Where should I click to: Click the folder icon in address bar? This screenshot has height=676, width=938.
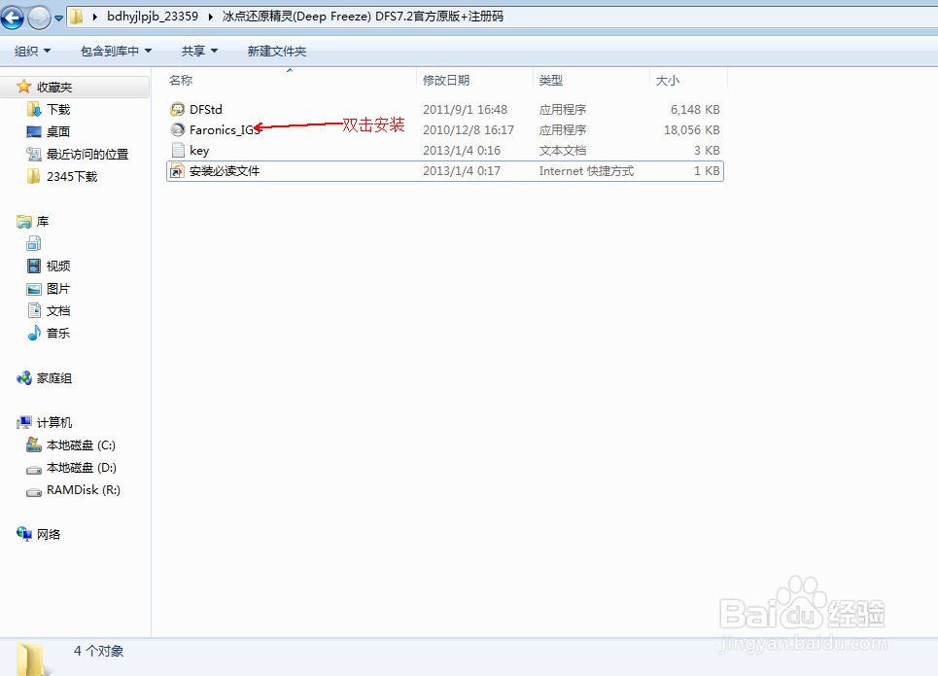pos(77,17)
